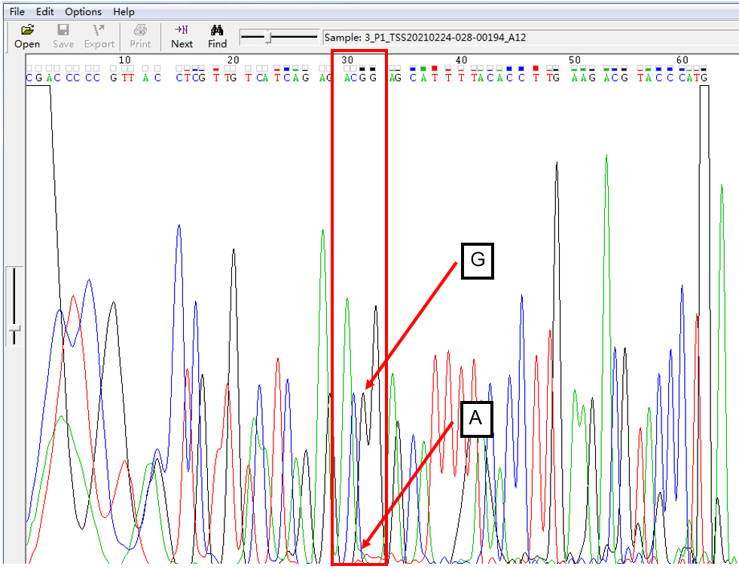Click the Sample name field
Viewport: 739px width, 569px height.
click(x=530, y=37)
